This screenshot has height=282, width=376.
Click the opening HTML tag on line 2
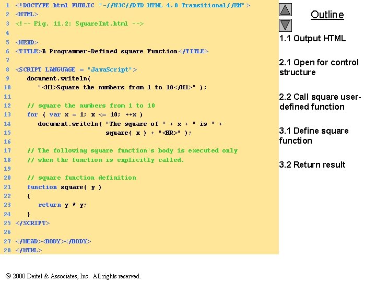(27, 15)
